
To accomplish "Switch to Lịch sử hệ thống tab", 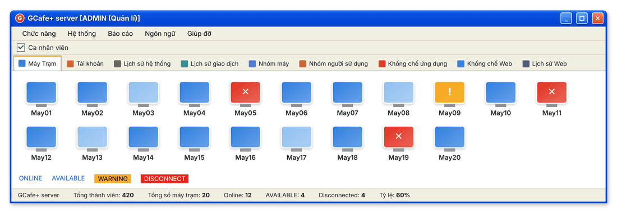I will click(142, 63).
